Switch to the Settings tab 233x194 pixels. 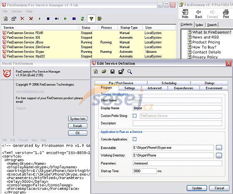tap(129, 88)
